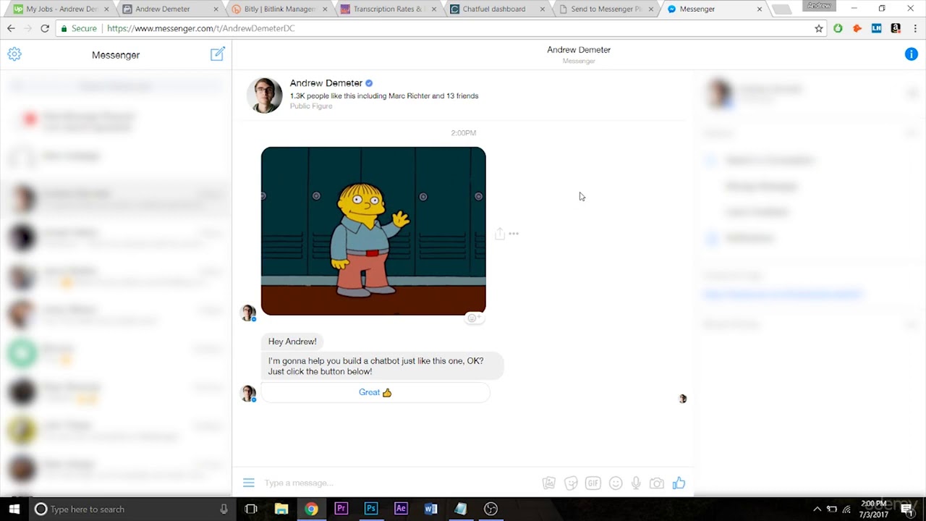Click Andrew Demeter's profile picture
The height and width of the screenshot is (521, 926).
[x=265, y=96]
